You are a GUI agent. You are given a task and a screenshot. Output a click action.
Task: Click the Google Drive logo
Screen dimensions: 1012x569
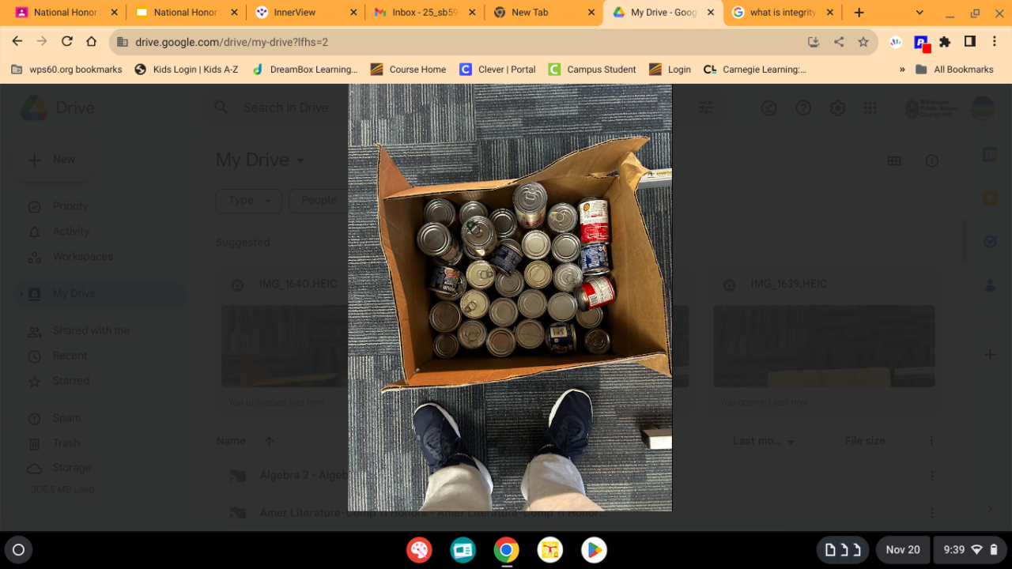pyautogui.click(x=34, y=107)
